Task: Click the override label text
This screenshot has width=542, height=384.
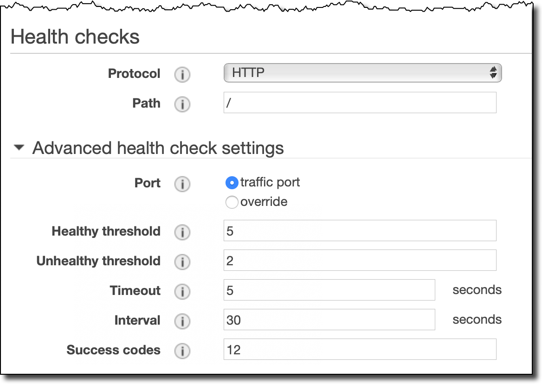Action: click(x=264, y=202)
